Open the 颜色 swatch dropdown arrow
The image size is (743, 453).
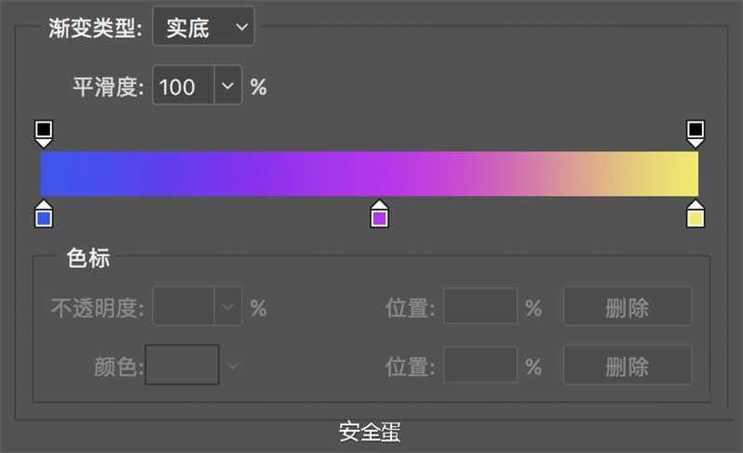(232, 365)
